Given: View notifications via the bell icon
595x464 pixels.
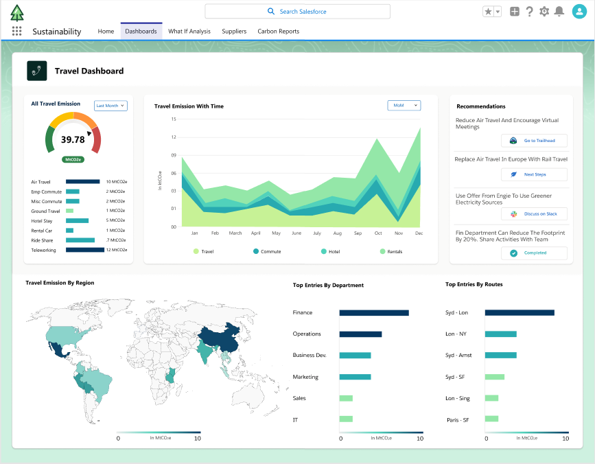Looking at the screenshot, I should tap(559, 11).
